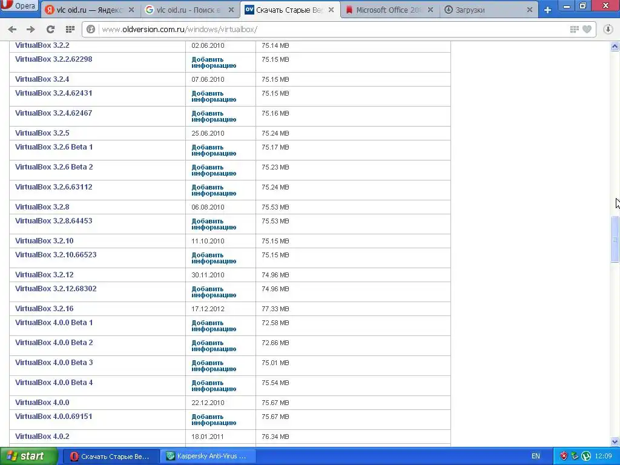
Task: Click scrollbar down arrow
Action: click(x=615, y=441)
